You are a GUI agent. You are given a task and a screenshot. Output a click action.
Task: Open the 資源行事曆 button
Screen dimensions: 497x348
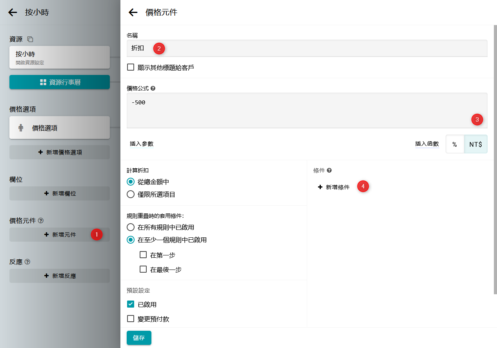(60, 82)
